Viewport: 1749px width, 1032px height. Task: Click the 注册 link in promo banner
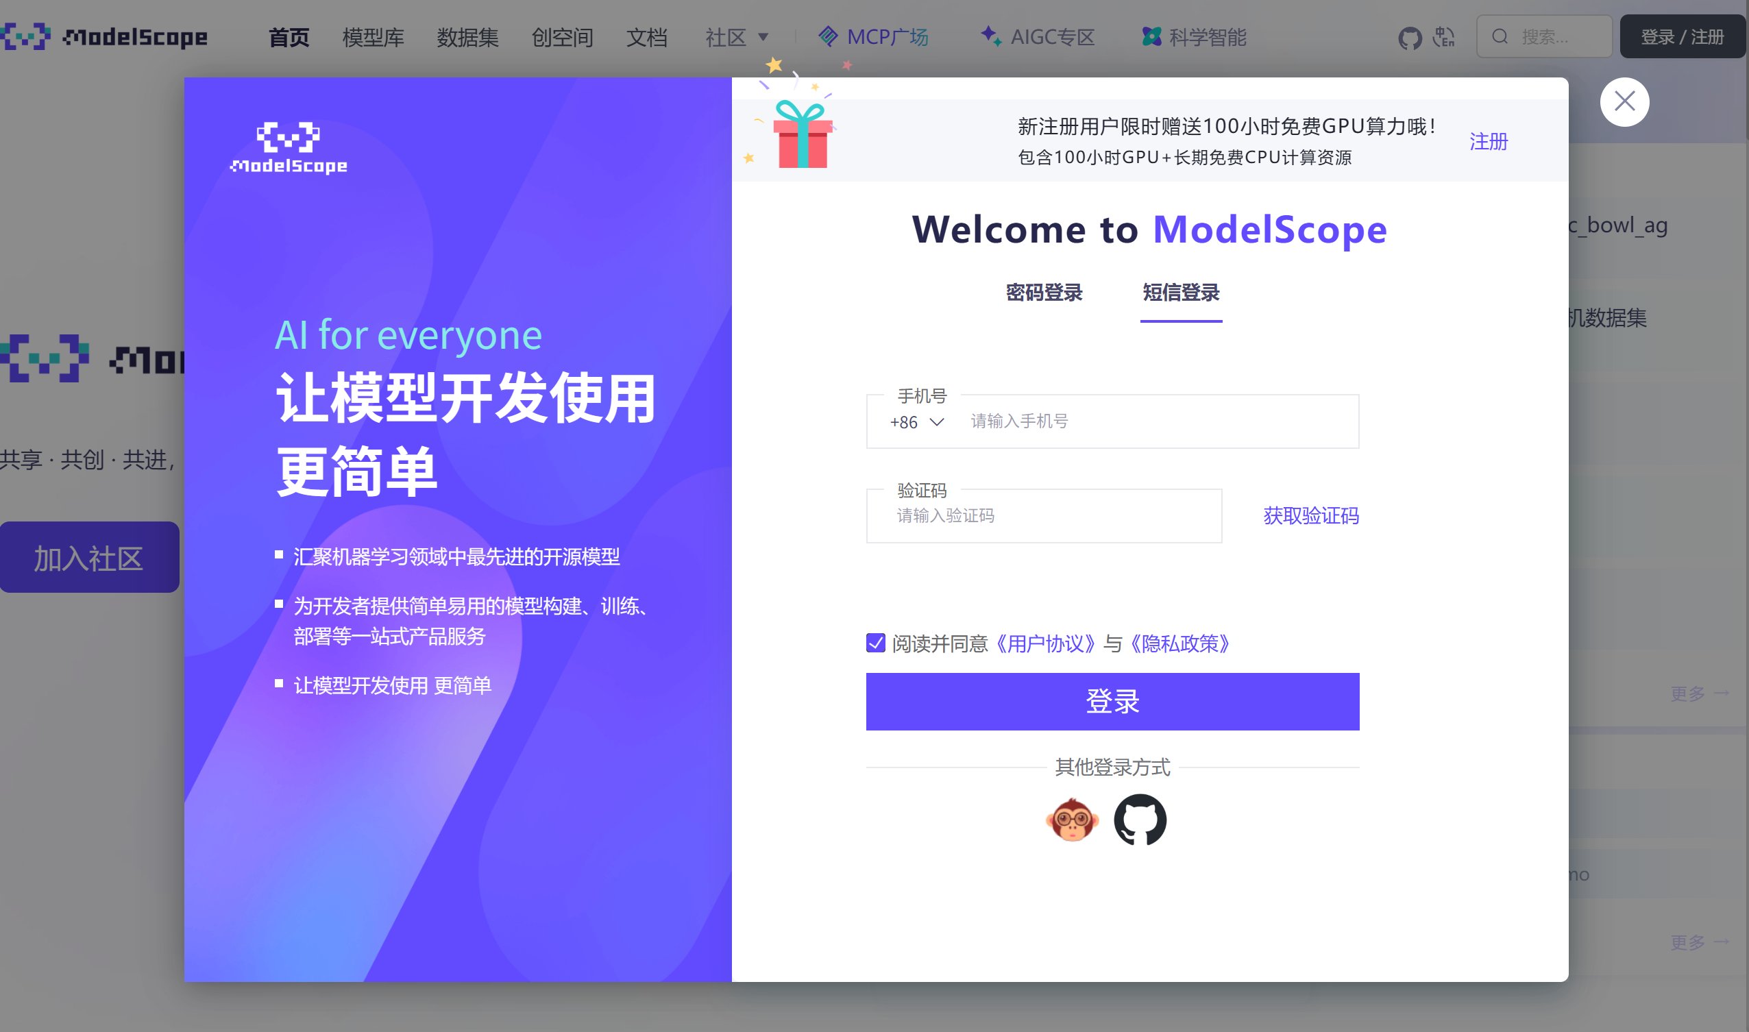[1488, 141]
